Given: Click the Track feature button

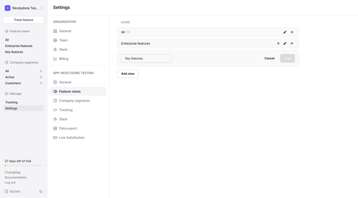Looking at the screenshot, I should (24, 20).
